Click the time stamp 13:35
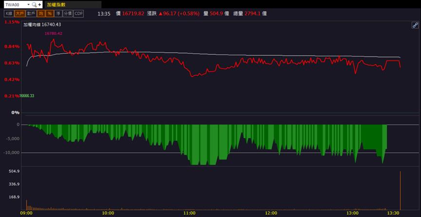The image size is (421, 217). click(104, 14)
